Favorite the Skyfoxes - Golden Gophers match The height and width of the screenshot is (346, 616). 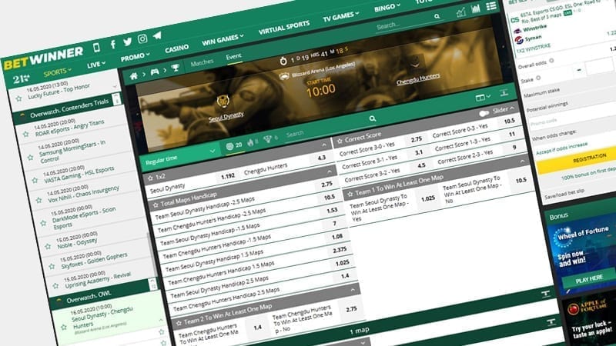pyautogui.click(x=52, y=266)
